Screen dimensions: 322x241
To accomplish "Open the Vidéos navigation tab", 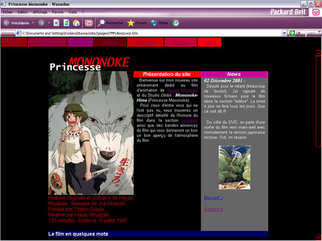I will (110, 43).
